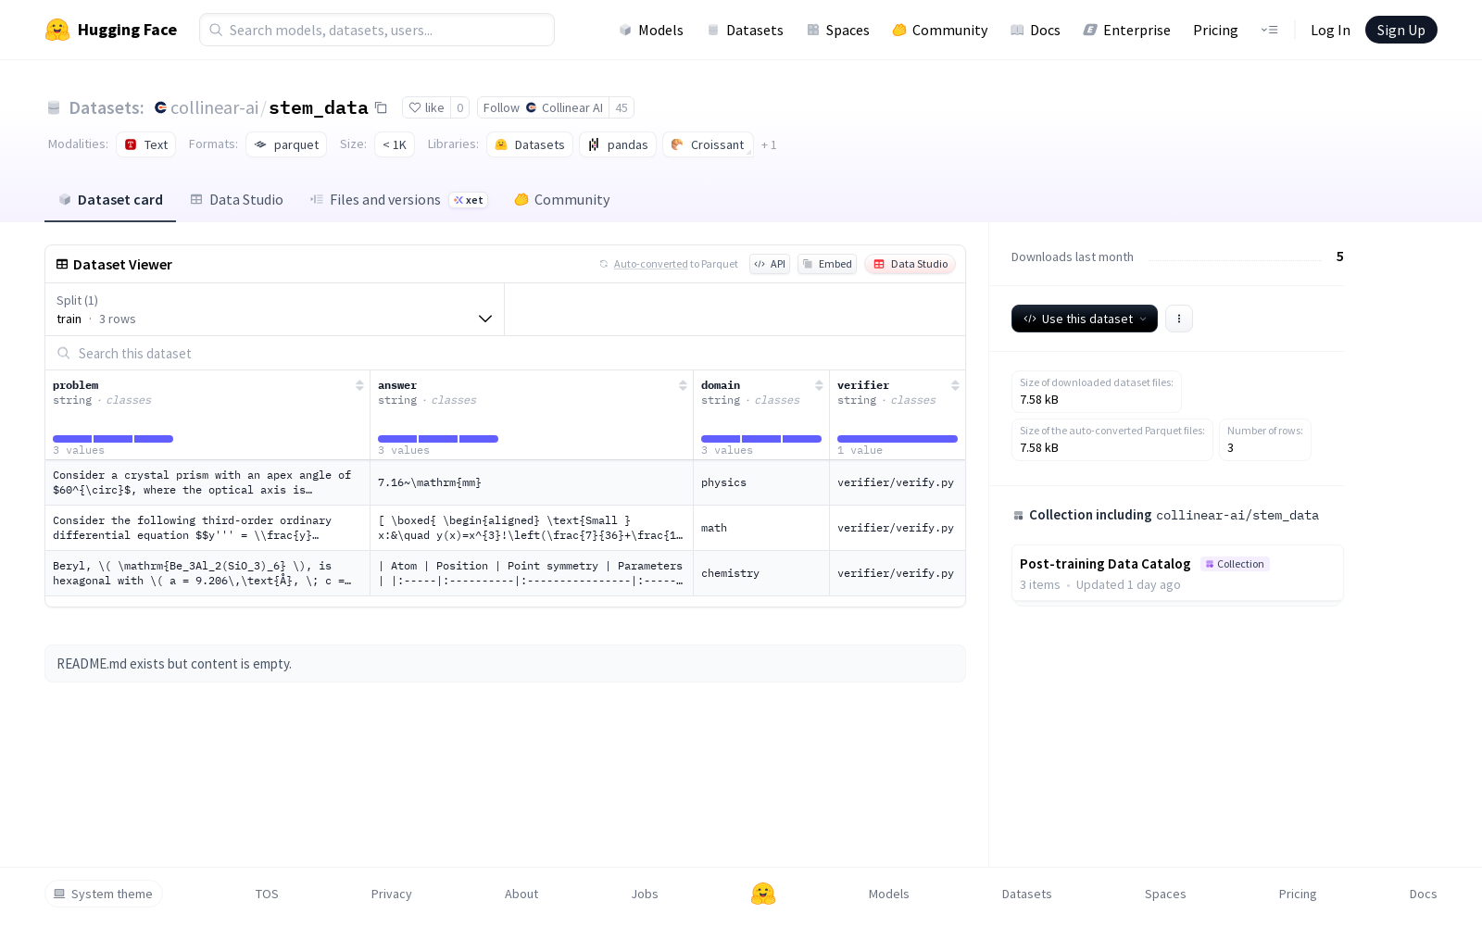The height and width of the screenshot is (926, 1482).
Task: Select the Beryl problem cell
Action: [x=207, y=573]
